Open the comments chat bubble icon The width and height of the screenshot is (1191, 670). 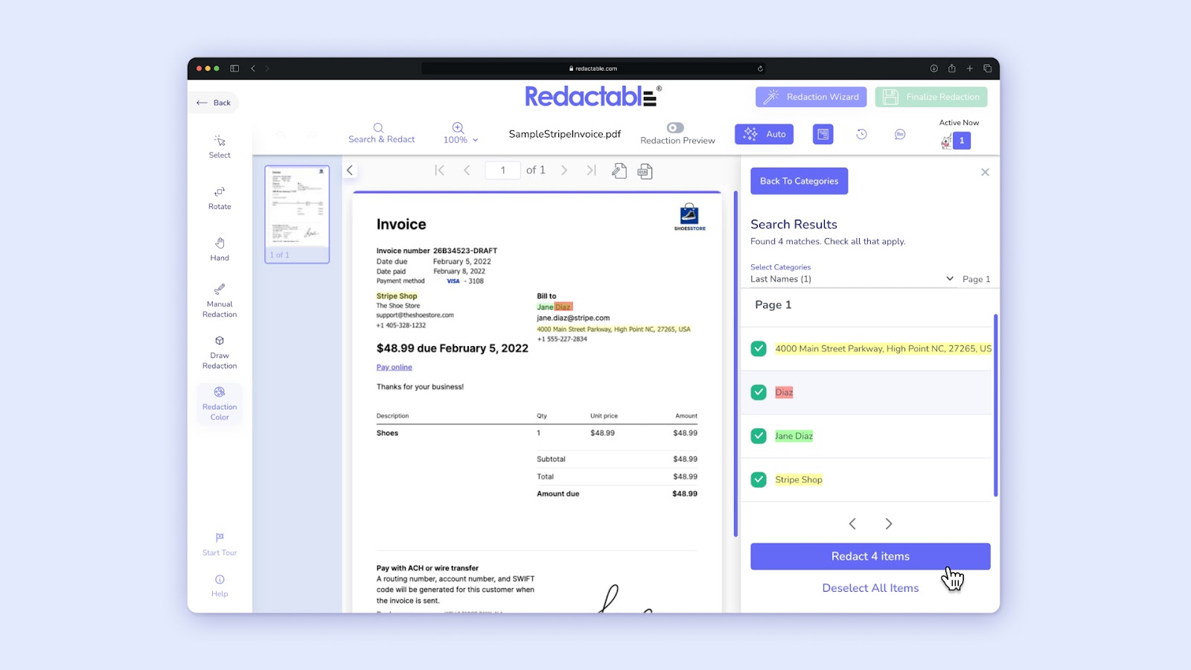click(x=900, y=134)
